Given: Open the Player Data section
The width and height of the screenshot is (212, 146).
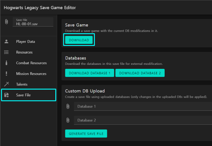Looking at the screenshot, I should 29,42.
